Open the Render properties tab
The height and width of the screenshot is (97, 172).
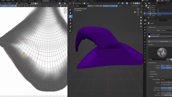coord(145,27)
